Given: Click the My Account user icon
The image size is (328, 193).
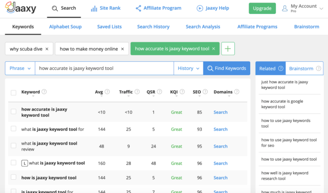Looking at the screenshot, I should click(285, 8).
